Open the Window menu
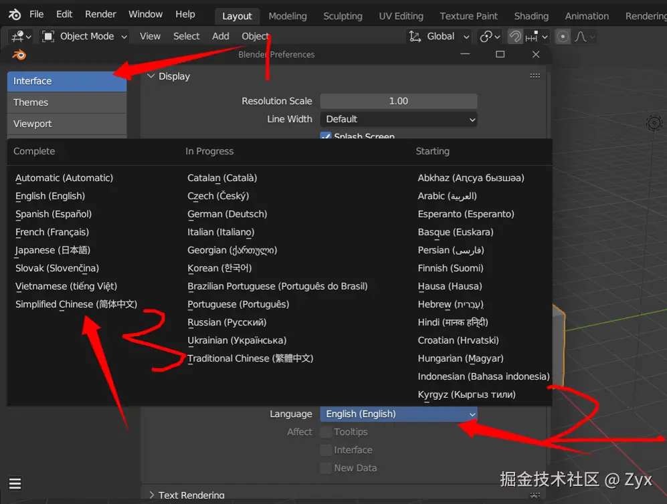Screen dimensions: 667x504 tap(145, 15)
